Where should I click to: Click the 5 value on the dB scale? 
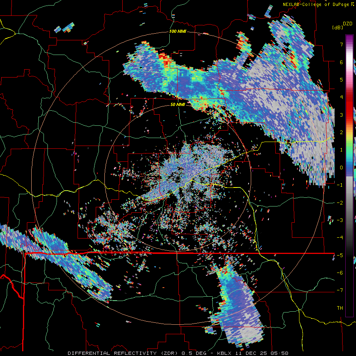point(341,80)
